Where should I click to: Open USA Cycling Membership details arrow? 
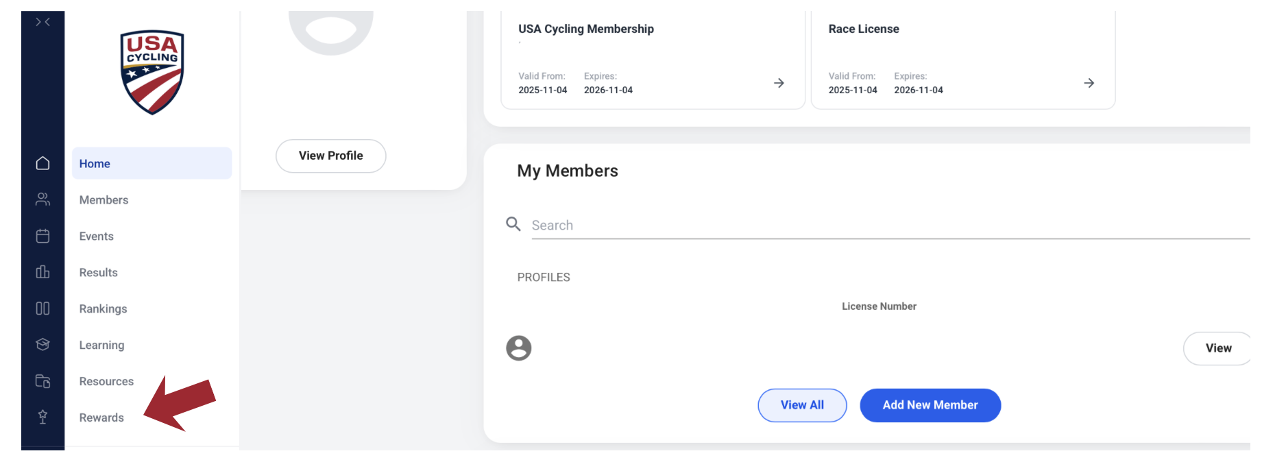[779, 83]
